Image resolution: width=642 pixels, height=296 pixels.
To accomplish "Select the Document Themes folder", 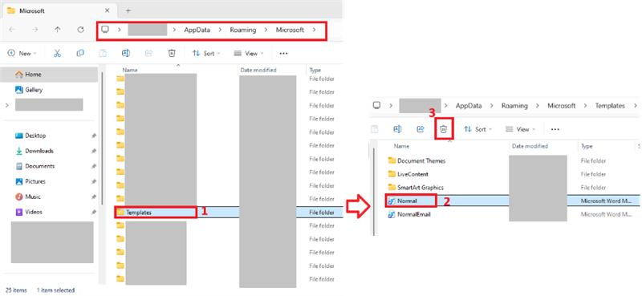I will click(x=416, y=161).
